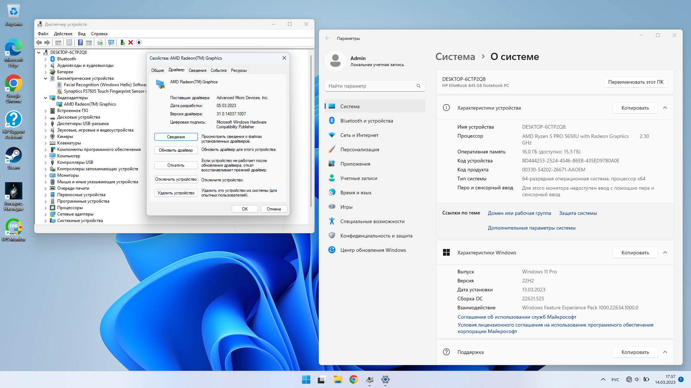Click Обновить драйвер button
The width and height of the screenshot is (691, 388).
coord(176,150)
